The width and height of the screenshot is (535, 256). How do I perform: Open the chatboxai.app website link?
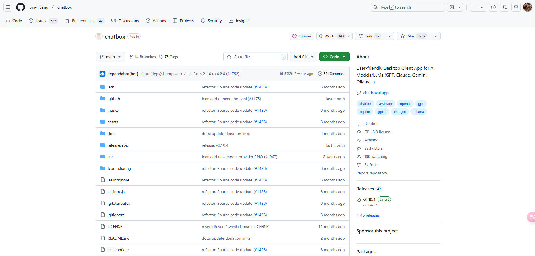pyautogui.click(x=376, y=93)
